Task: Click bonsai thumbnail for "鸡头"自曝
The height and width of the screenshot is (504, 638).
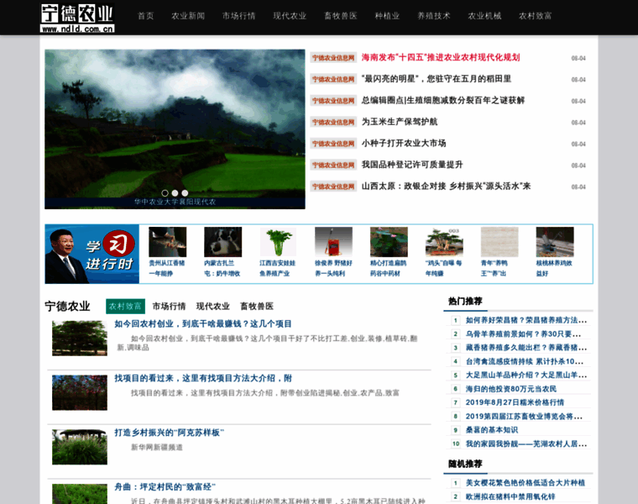Action: tap(444, 242)
